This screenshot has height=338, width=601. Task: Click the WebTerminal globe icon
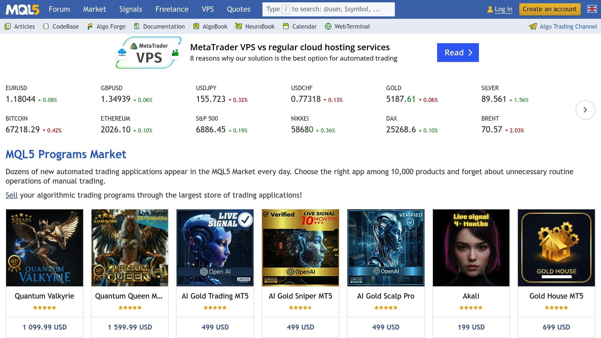click(328, 26)
